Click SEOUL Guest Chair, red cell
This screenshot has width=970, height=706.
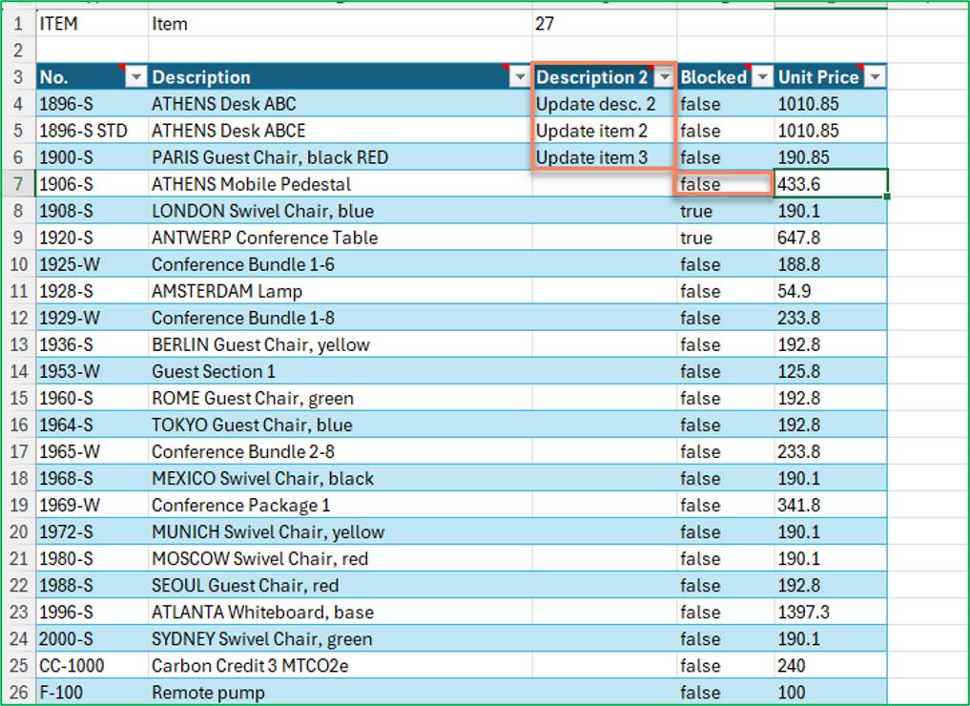pyautogui.click(x=341, y=586)
